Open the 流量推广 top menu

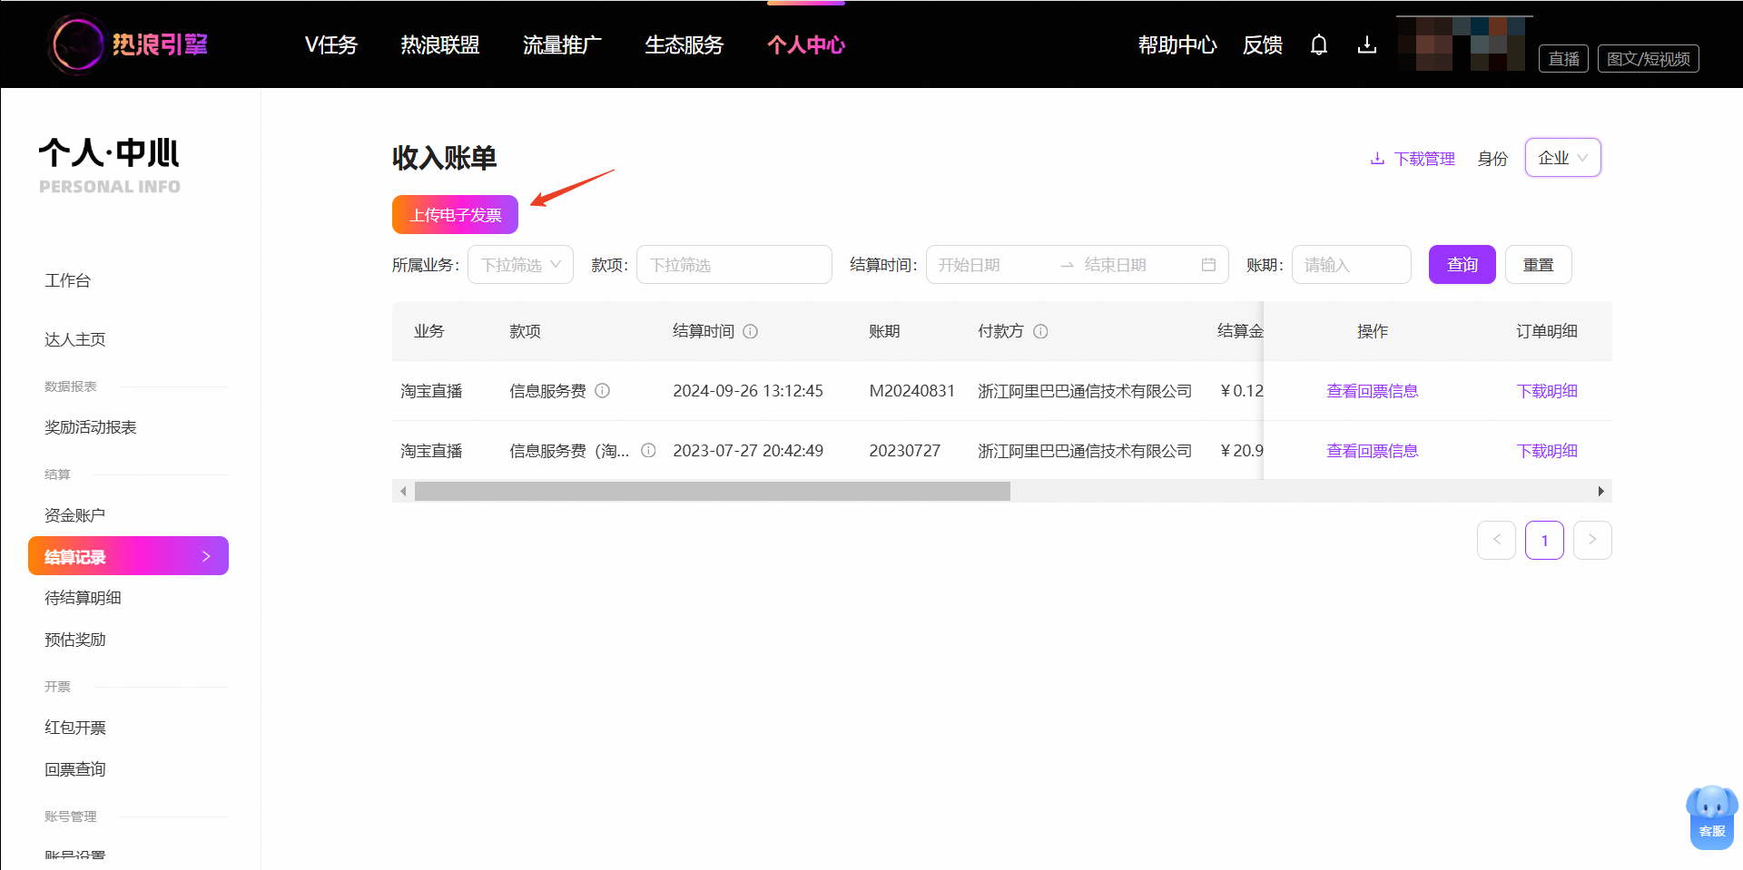[x=562, y=44]
